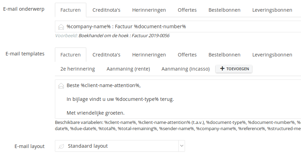301x158 pixels.
Task: Select Bestelbonnen tab under E-mail onderwerp
Action: point(224,10)
